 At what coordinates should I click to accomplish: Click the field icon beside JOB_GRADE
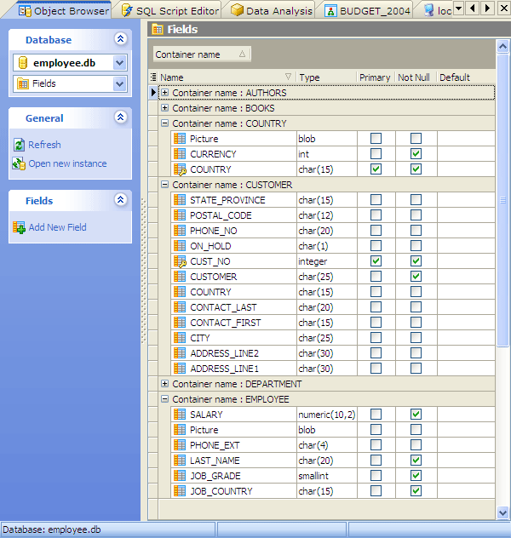click(x=180, y=476)
